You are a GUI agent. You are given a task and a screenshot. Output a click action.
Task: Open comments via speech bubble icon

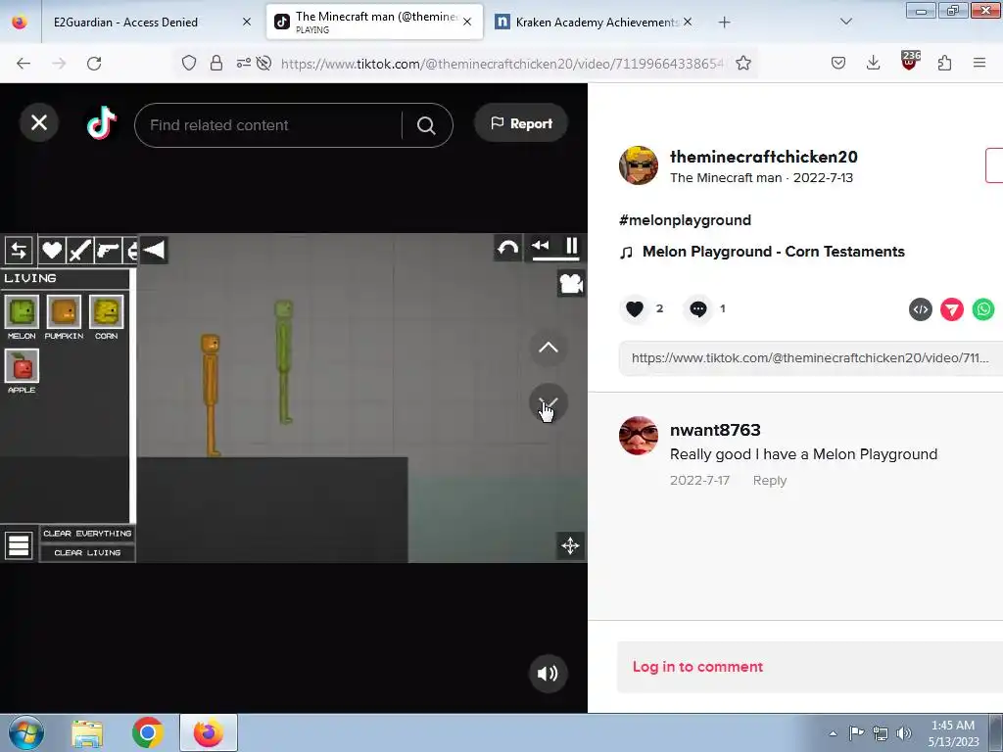click(697, 308)
